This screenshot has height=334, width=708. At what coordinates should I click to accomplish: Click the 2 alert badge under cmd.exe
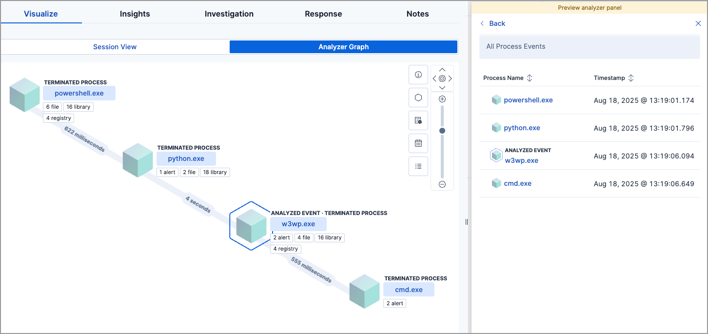coord(394,303)
